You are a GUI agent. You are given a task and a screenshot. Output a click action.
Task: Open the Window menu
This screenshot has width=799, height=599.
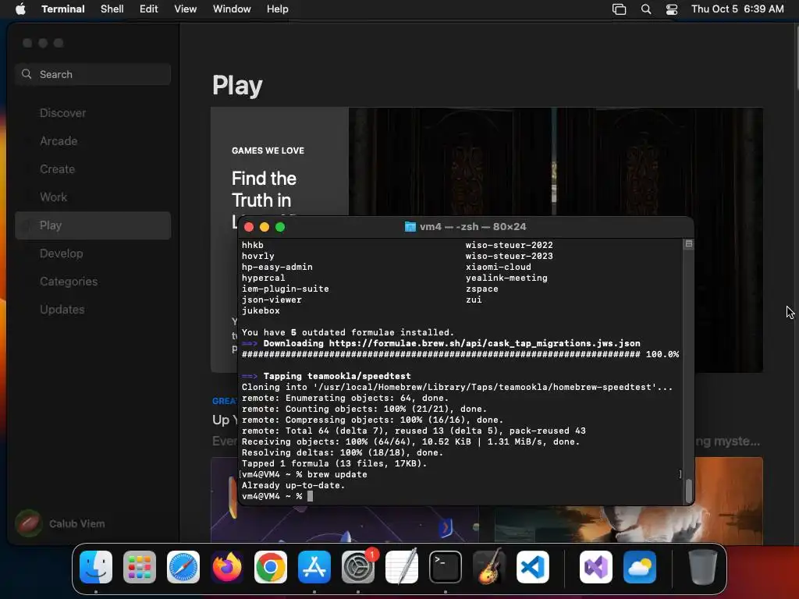coord(231,9)
